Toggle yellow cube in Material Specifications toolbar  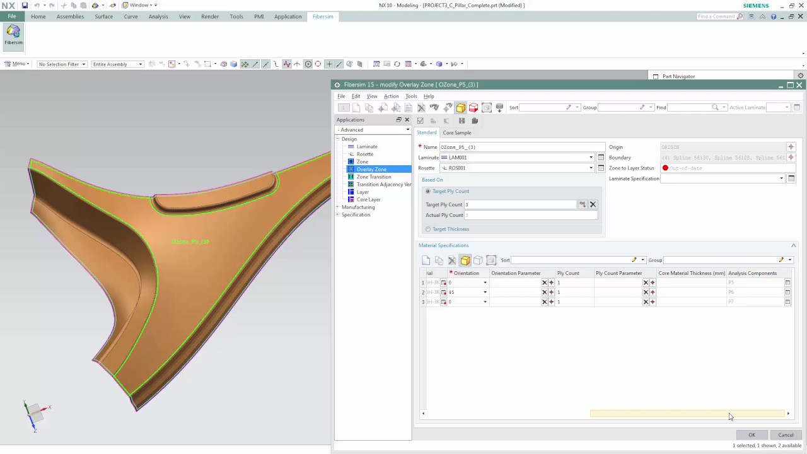coord(465,260)
